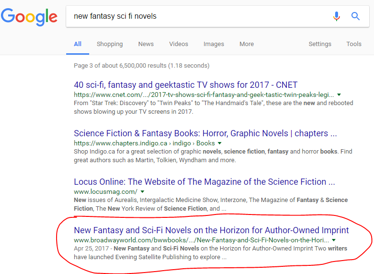Expand the CNET result URL dropdown arrow
Viewport: 374px width, 274px height.
339,95
